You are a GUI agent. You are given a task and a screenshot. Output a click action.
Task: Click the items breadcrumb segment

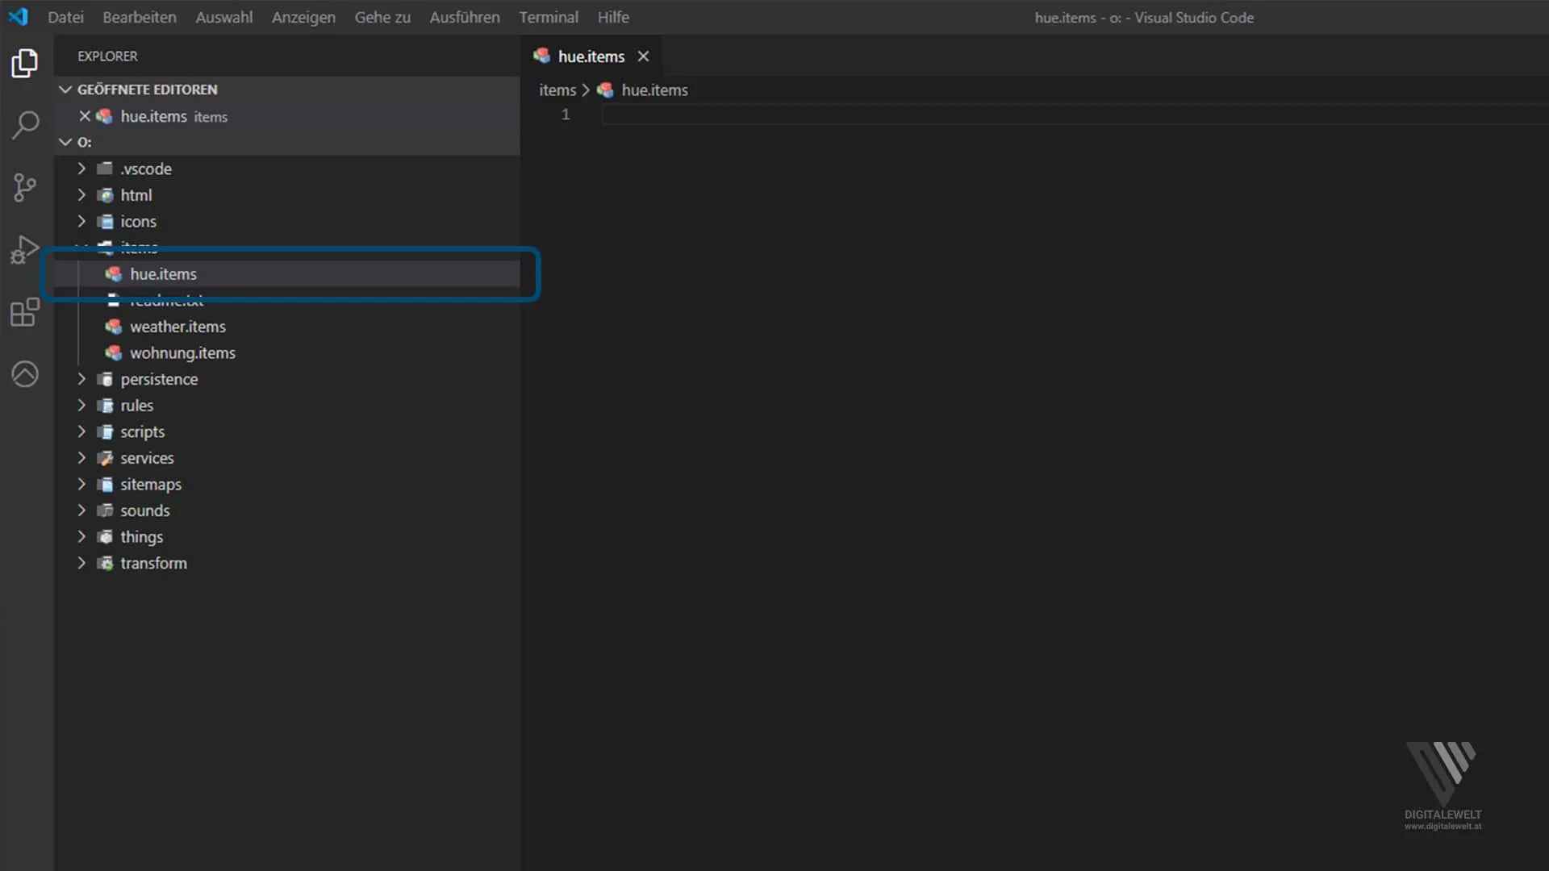tap(557, 90)
